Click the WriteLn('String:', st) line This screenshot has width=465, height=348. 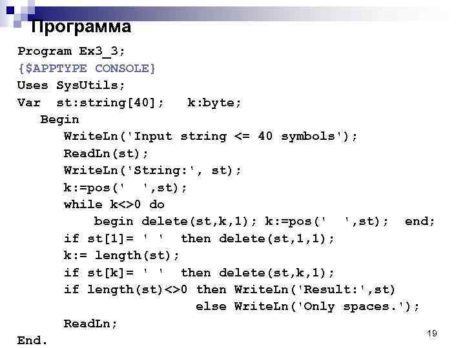152,170
